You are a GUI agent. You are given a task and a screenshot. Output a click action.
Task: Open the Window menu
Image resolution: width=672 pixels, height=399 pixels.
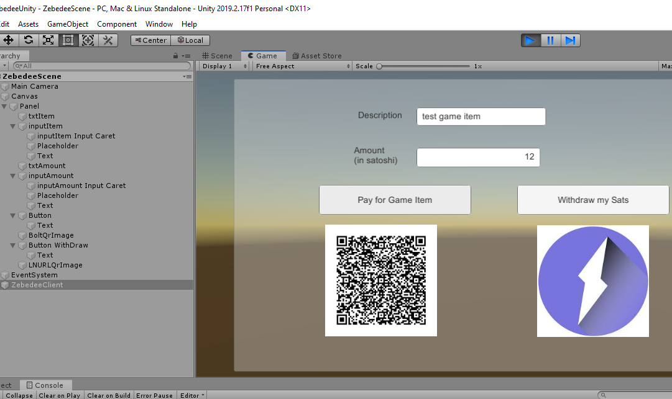[x=159, y=24]
